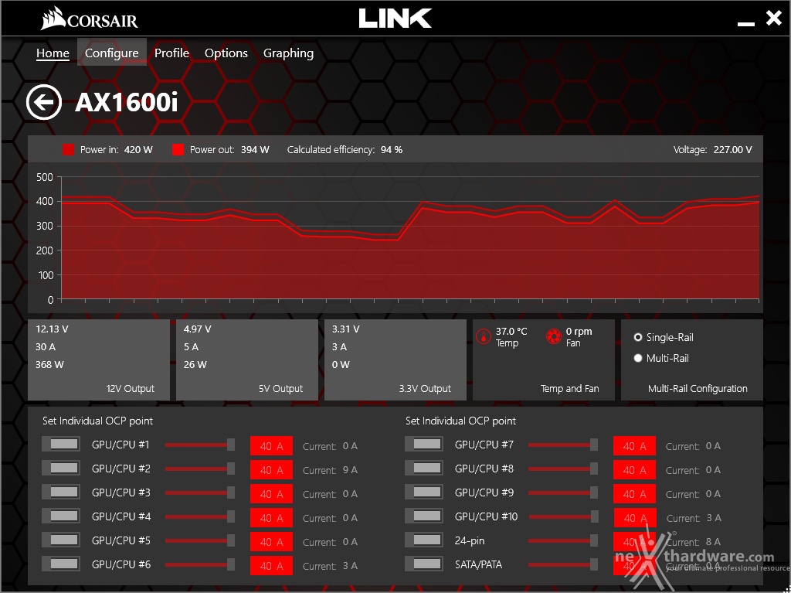This screenshot has height=593, width=791.
Task: Click the GPU/CPU #7 OCP slider
Action: point(563,445)
